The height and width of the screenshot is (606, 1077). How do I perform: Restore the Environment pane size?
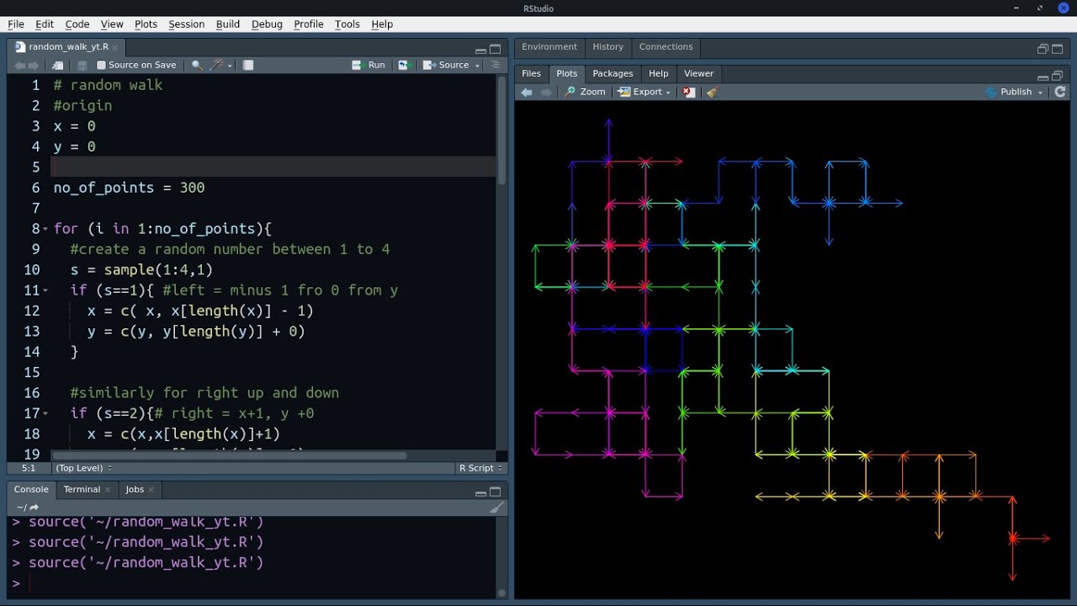pyautogui.click(x=1043, y=50)
